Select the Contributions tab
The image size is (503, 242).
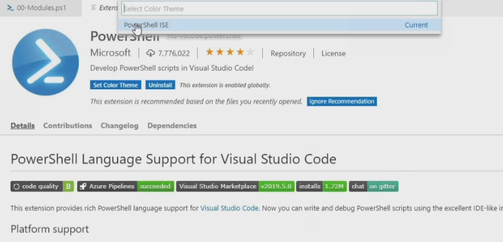coord(68,126)
